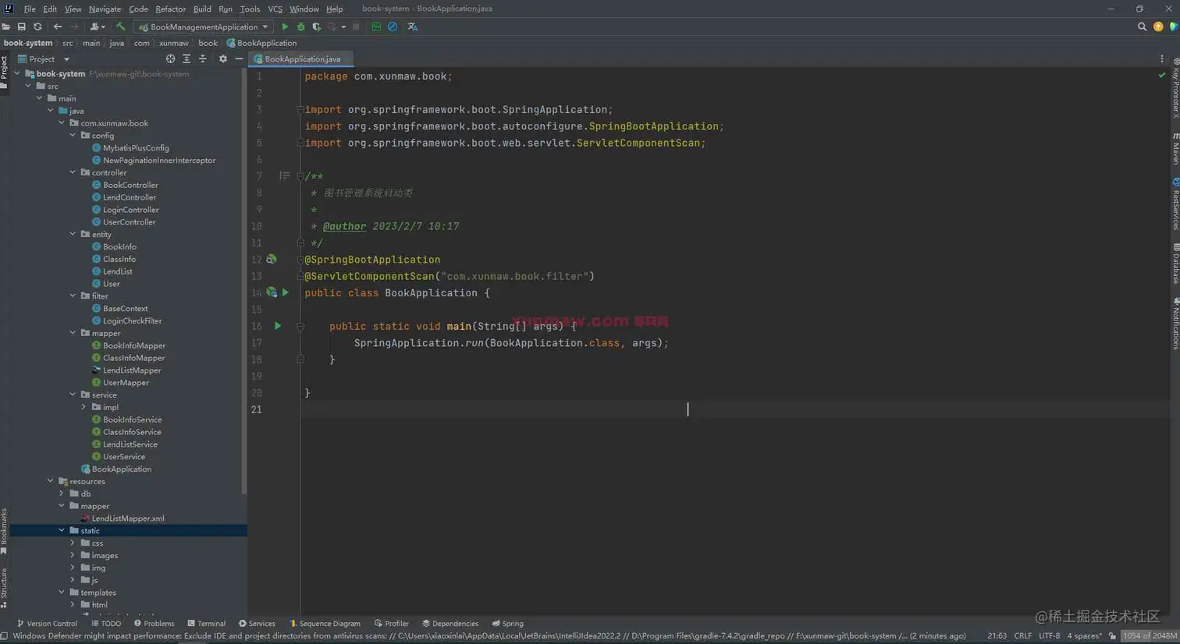Run the application with the green Run button
Viewport: 1180px width, 644px height.
click(285, 27)
